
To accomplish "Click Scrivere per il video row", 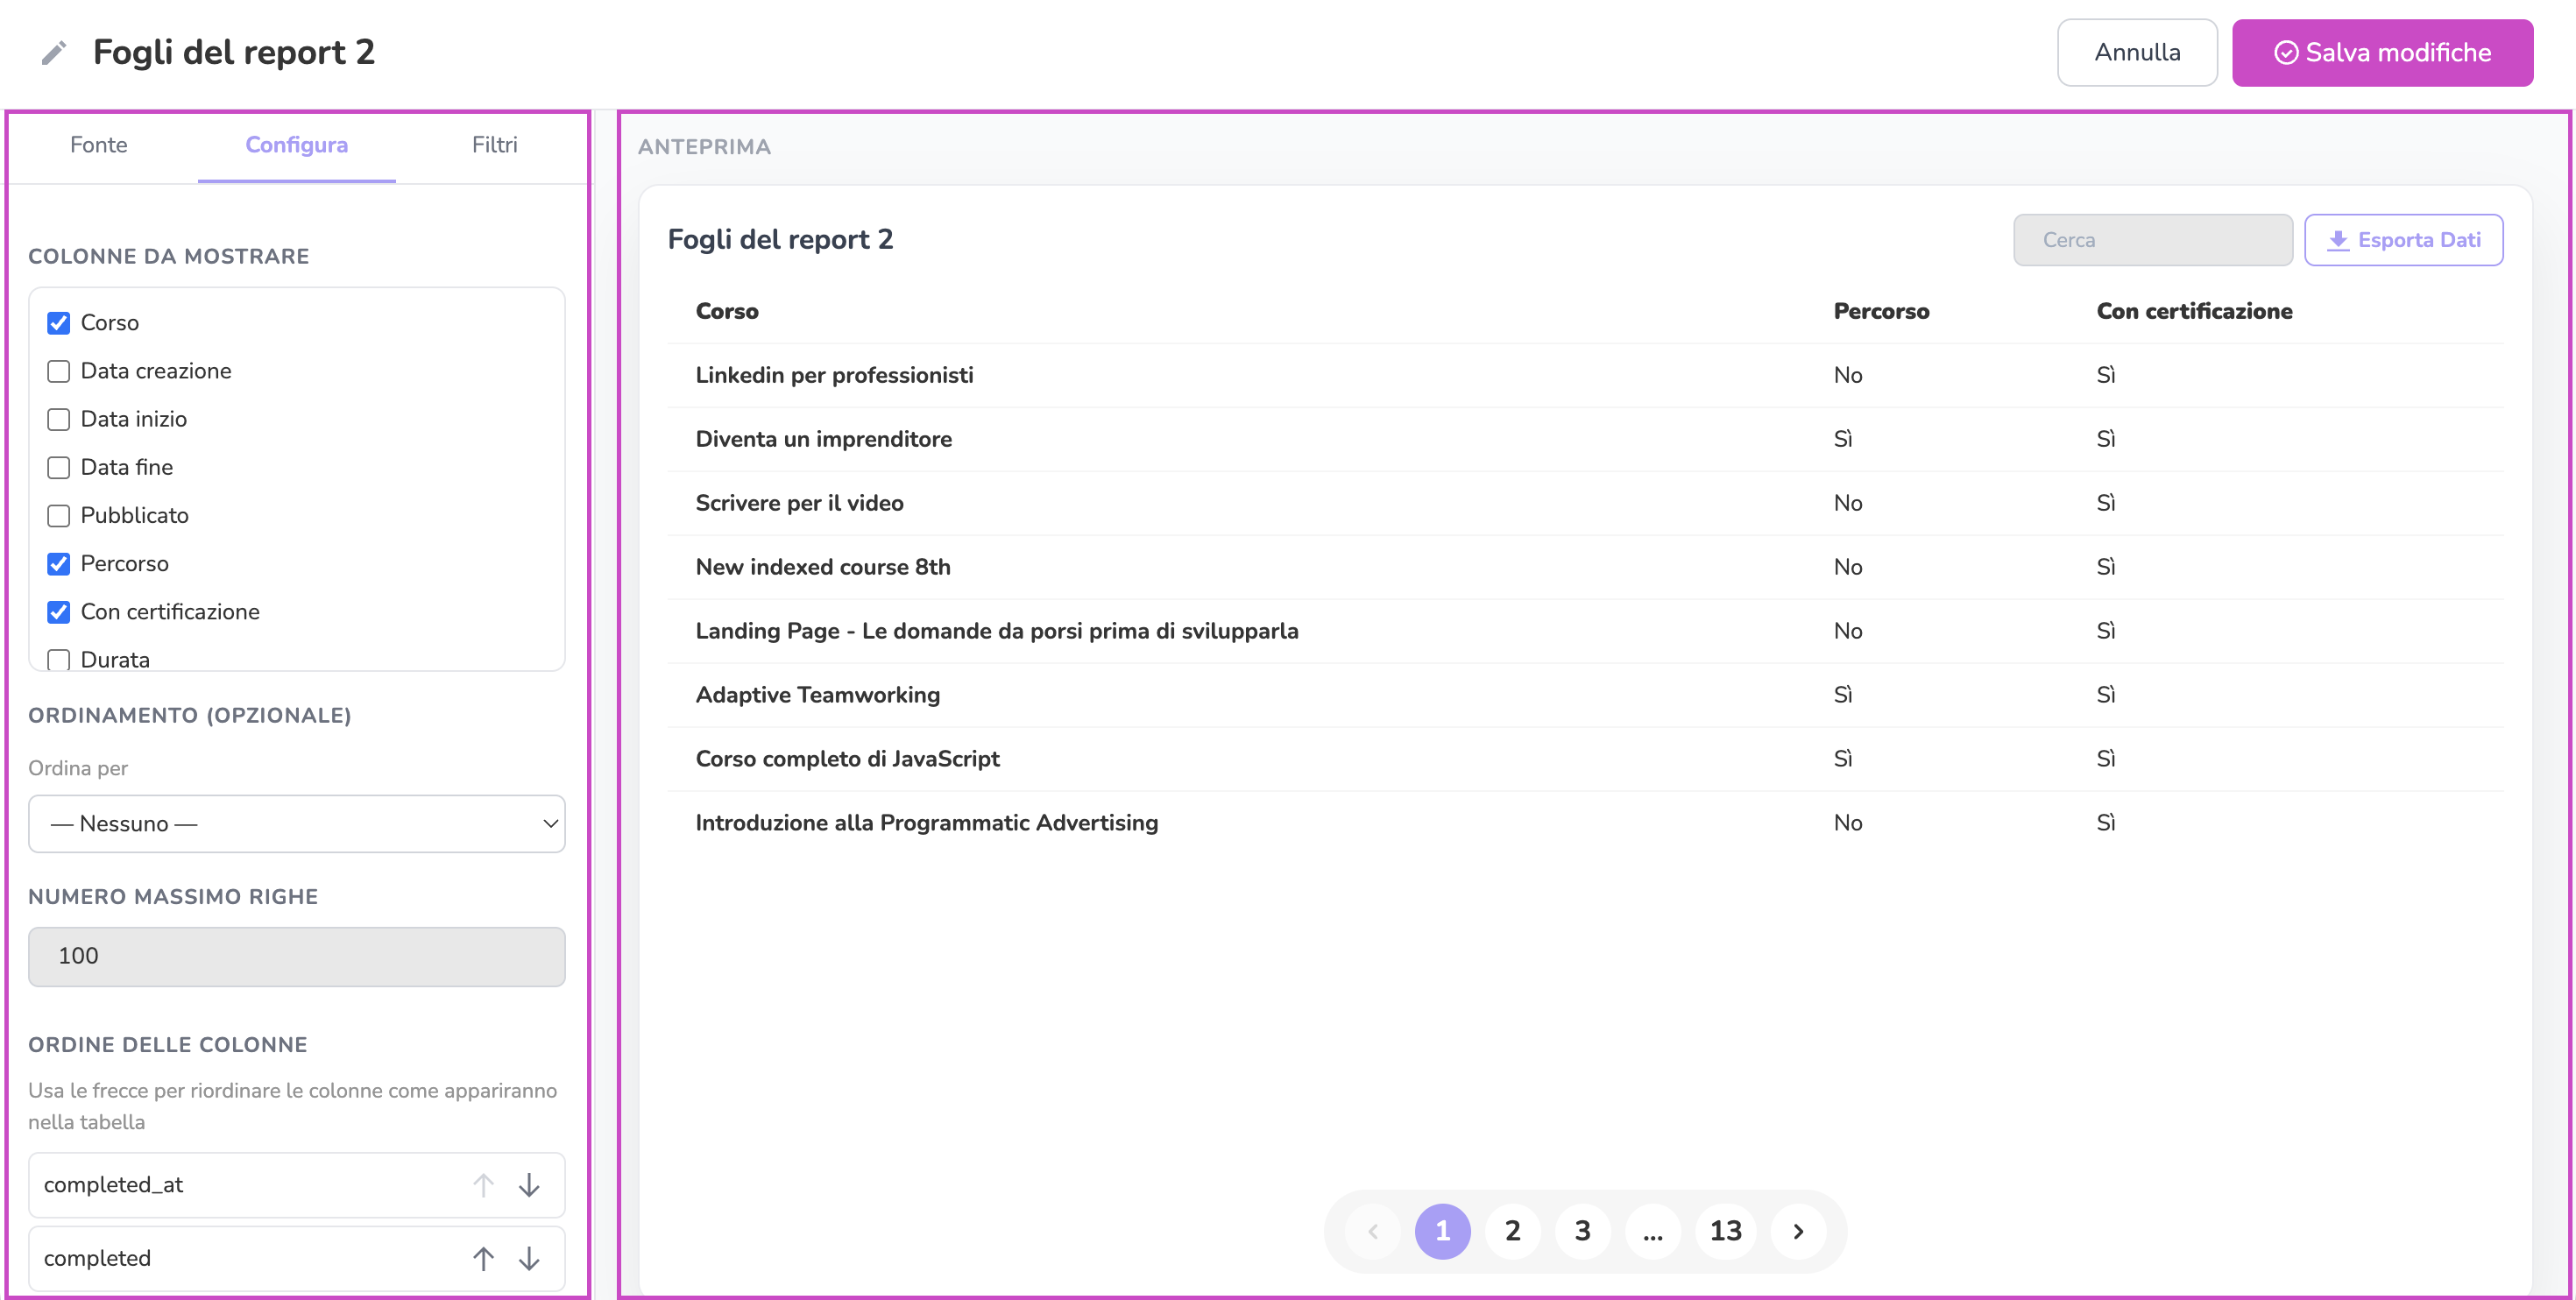I will click(1585, 503).
